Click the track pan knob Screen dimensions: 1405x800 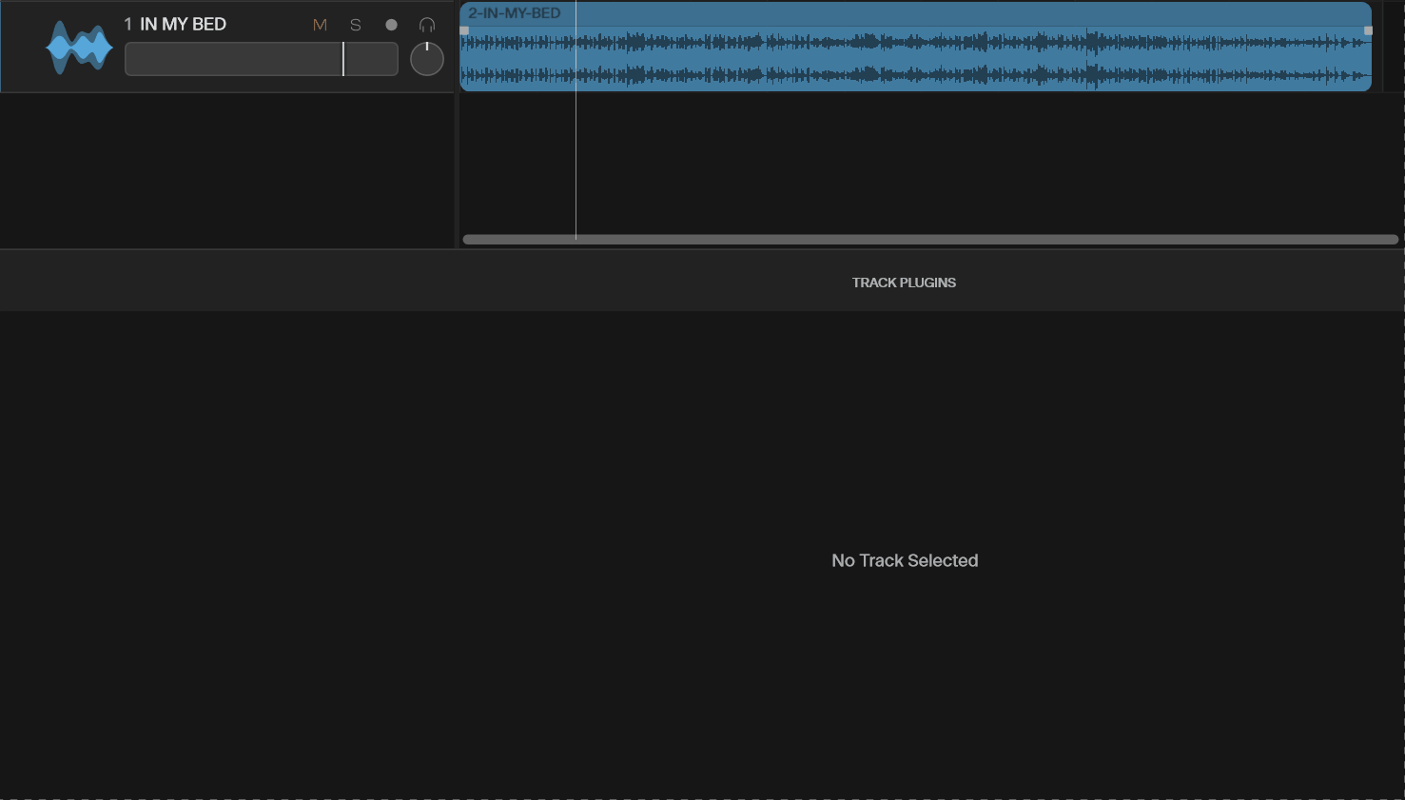coord(427,59)
